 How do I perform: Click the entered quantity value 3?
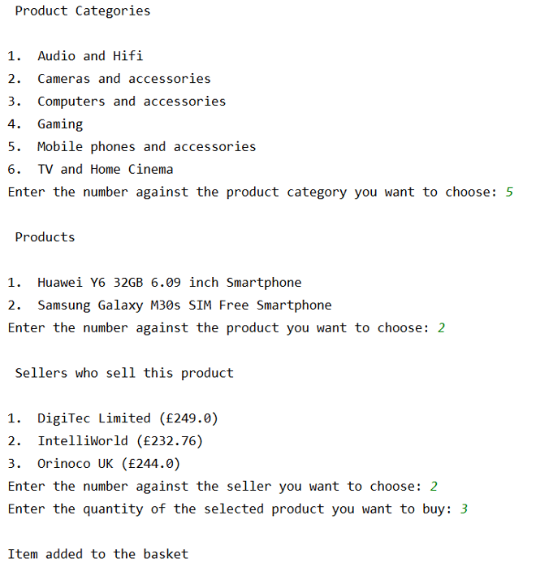464,509
